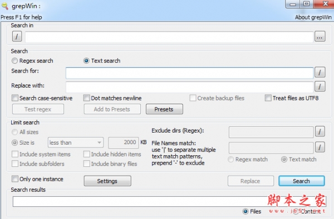Click the slash button beside Exclude dirs field
The width and height of the screenshot is (334, 219).
click(320, 131)
